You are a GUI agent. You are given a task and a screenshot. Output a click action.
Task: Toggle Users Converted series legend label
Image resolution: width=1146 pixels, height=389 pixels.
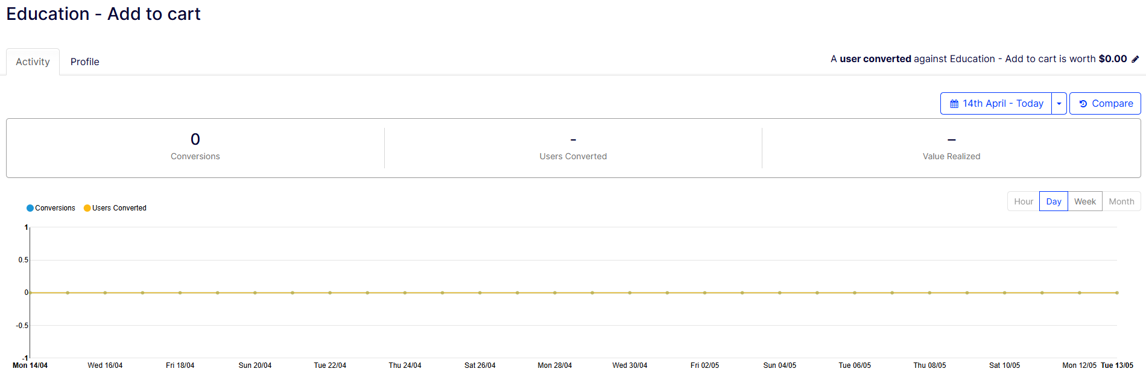[x=119, y=208]
